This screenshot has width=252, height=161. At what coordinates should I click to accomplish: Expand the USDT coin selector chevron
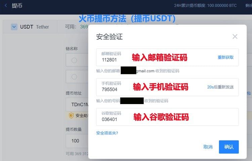(14, 27)
